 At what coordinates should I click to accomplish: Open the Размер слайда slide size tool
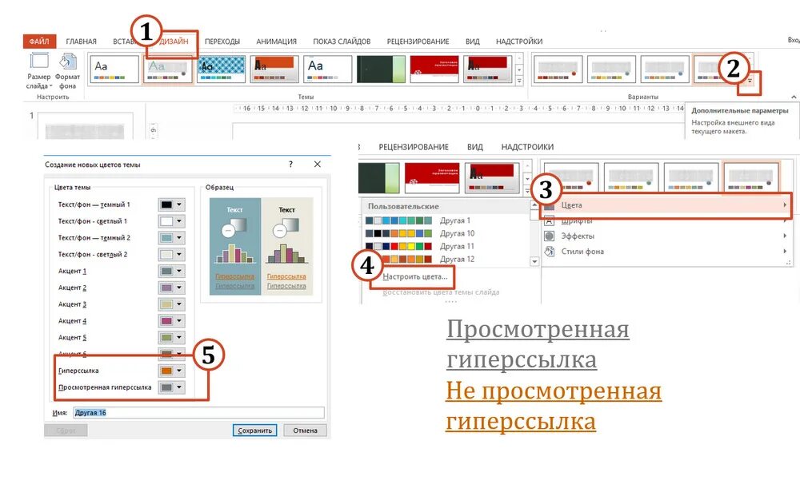coord(38,70)
